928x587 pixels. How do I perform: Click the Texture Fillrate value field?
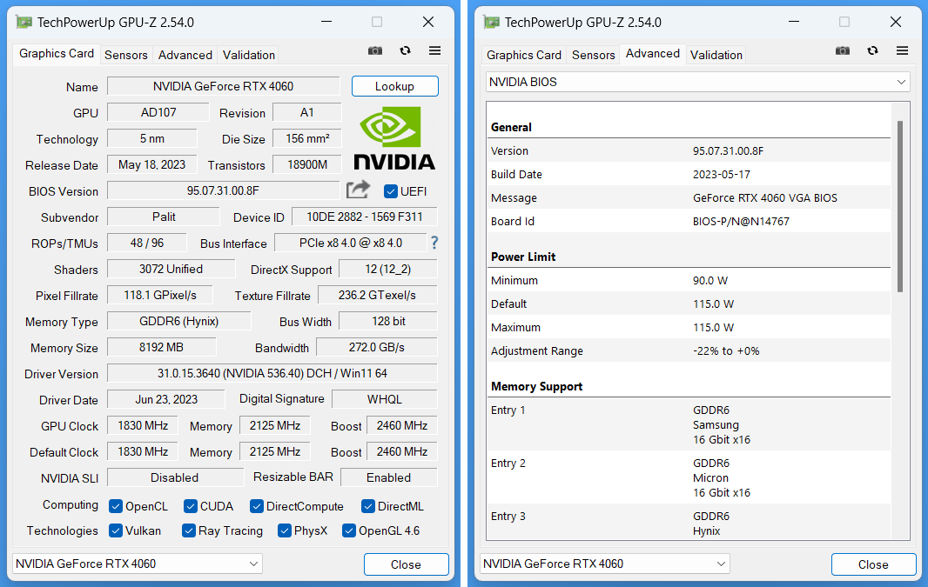pyautogui.click(x=378, y=296)
